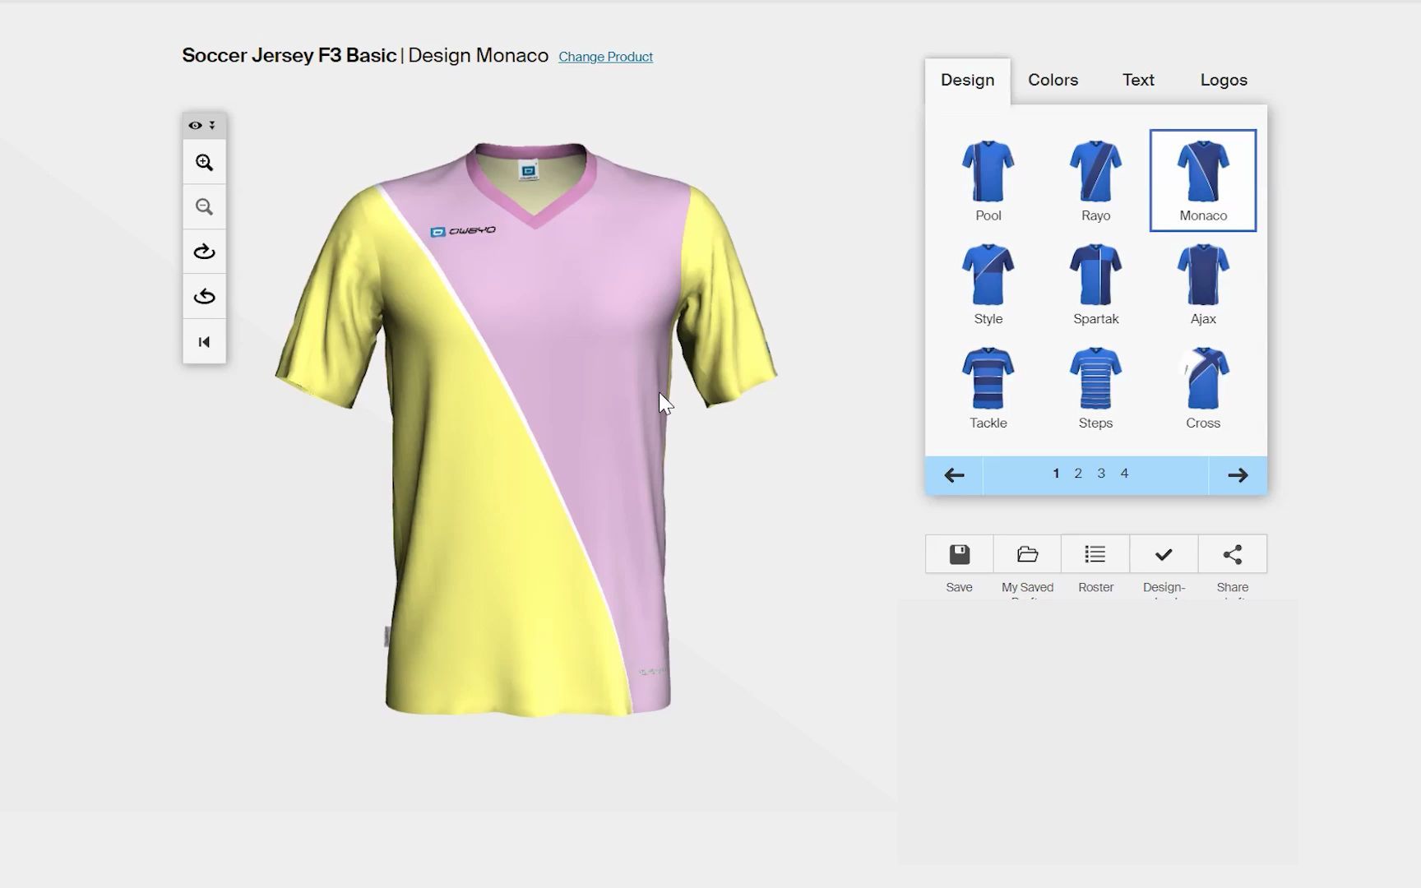Go to previous design page arrow
The width and height of the screenshot is (1421, 888).
pyautogui.click(x=954, y=475)
